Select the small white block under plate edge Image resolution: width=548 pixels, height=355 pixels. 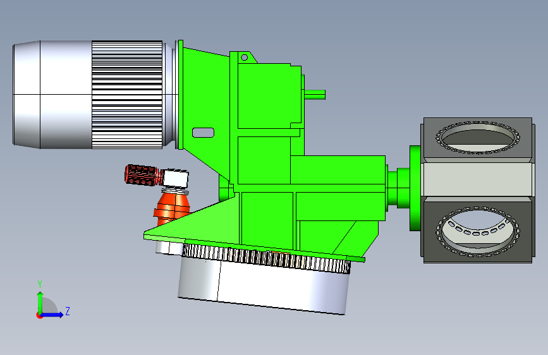click(x=169, y=248)
